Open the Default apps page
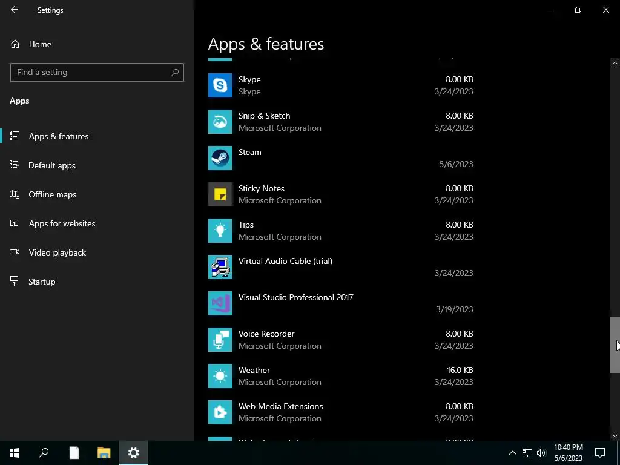Viewport: 620px width, 465px height. [x=97, y=165]
